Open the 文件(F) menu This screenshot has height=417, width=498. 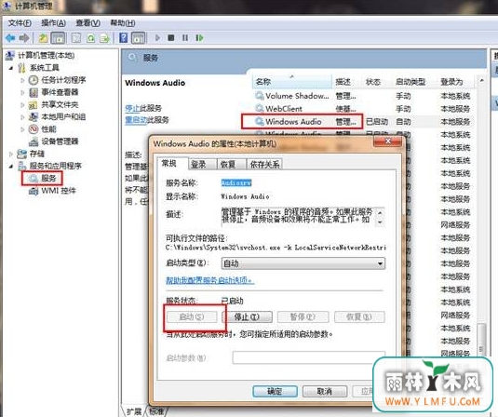[20, 23]
